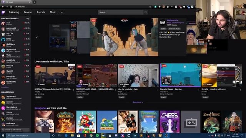The image size is (246, 138).
Task: Open Task View on the taskbar
Action: point(59,135)
